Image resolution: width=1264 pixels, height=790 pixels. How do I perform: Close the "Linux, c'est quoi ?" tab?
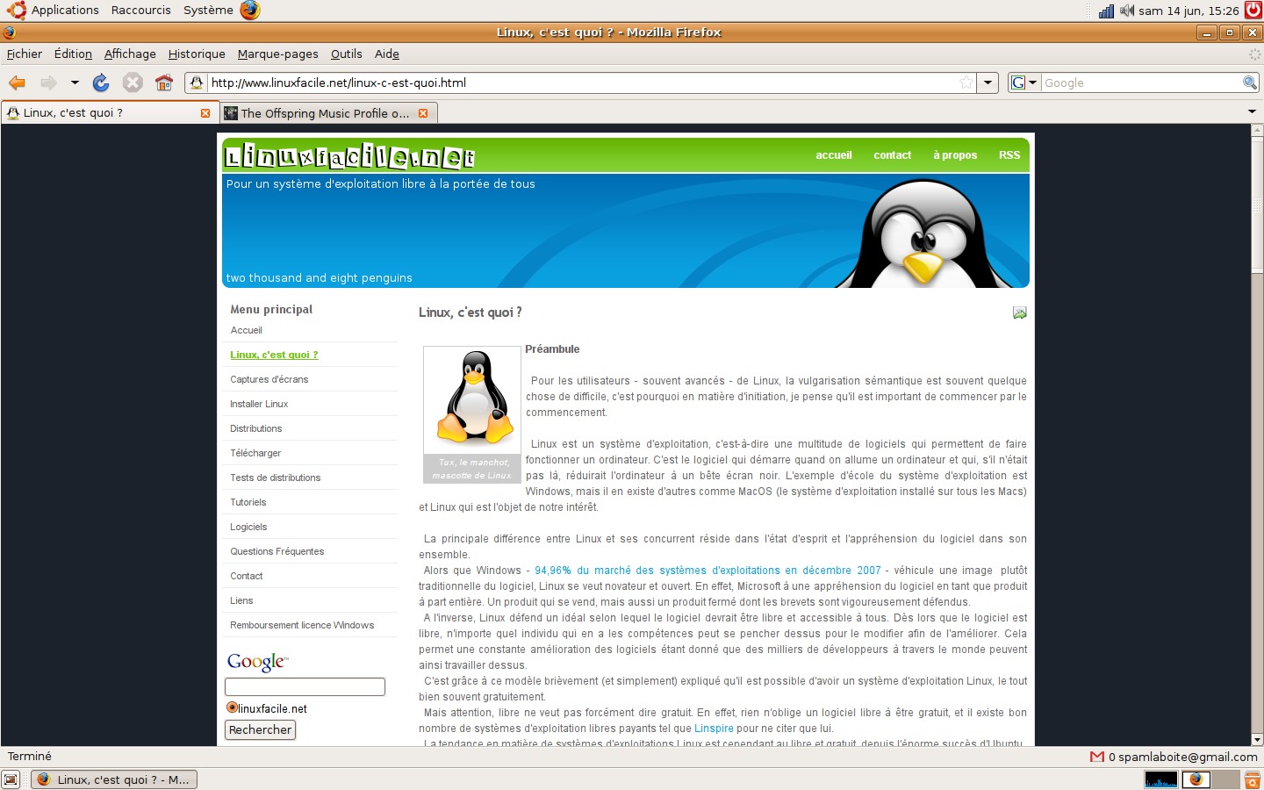coord(205,113)
